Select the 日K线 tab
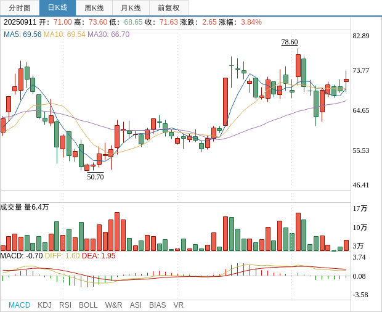Viewport: 382px width, 312px height. [57, 8]
